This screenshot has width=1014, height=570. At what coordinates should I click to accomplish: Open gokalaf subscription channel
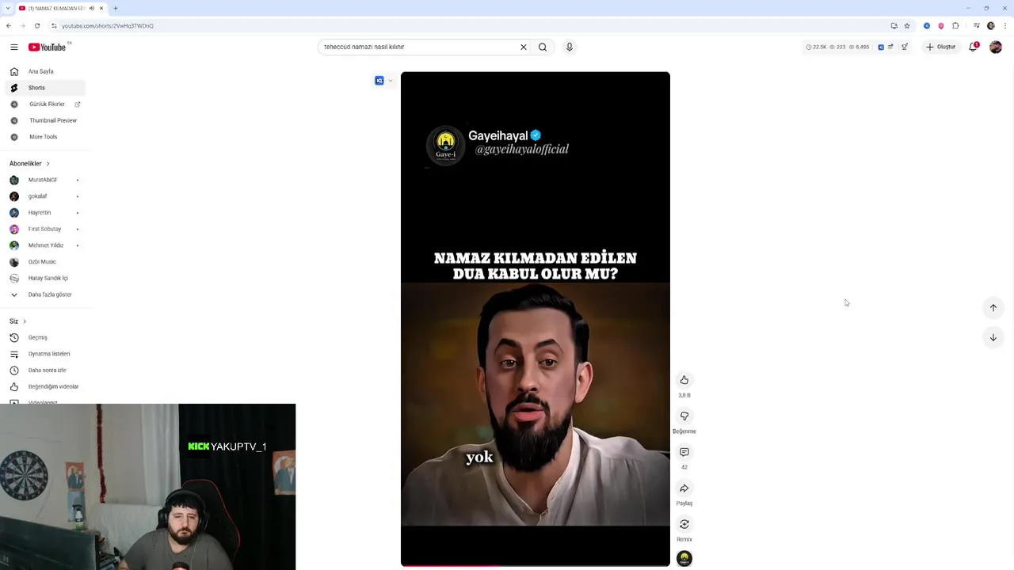coord(44,196)
